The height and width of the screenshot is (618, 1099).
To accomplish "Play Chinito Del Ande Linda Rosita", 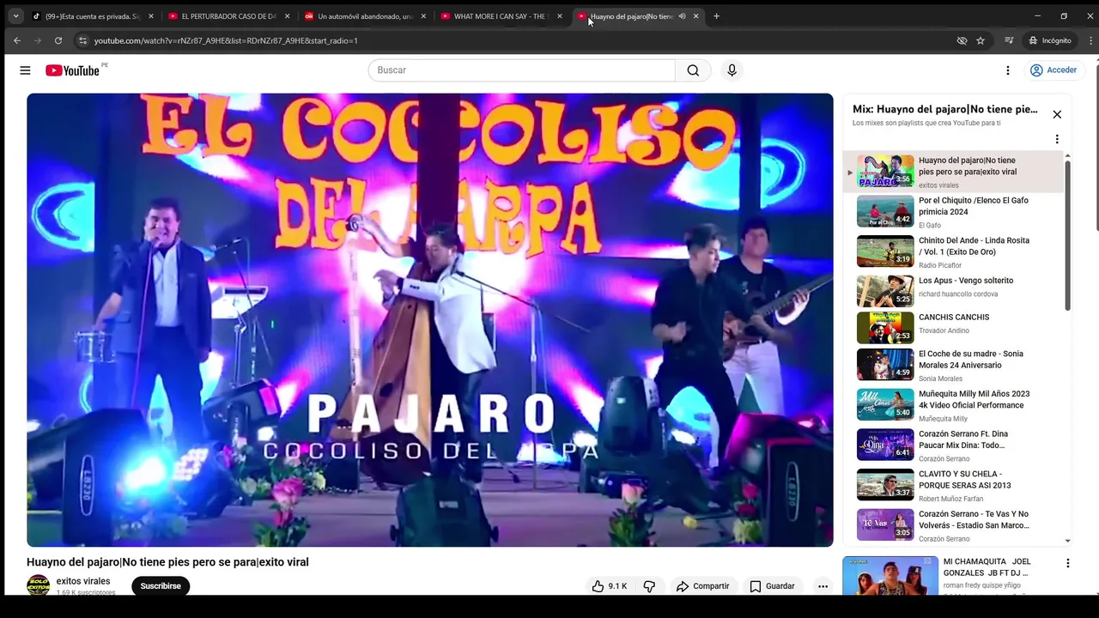I will 953,252.
